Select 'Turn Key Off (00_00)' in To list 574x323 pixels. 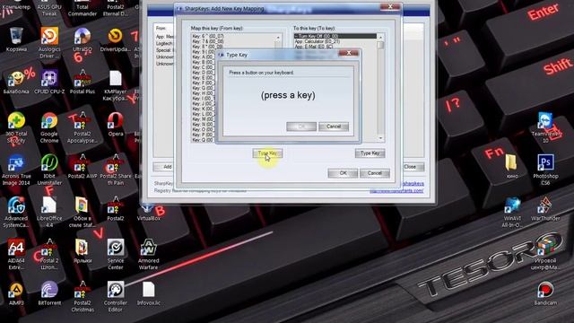tap(335, 36)
